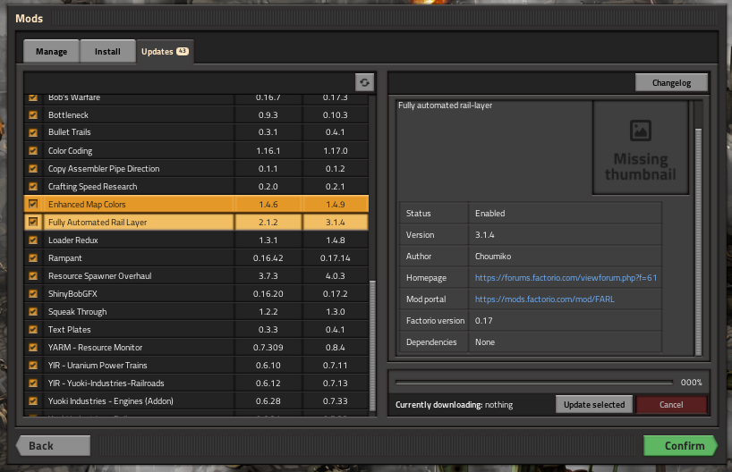The width and height of the screenshot is (732, 472).
Task: Click the Factorio version value 0.17
Action: coord(483,320)
